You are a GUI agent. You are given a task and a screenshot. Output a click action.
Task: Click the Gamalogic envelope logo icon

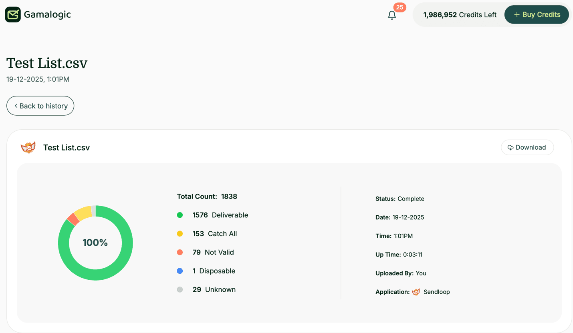coord(12,14)
